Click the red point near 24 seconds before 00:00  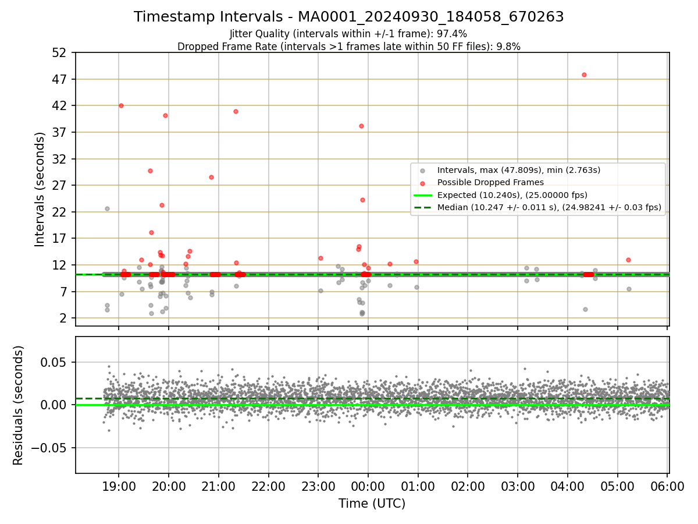click(362, 200)
